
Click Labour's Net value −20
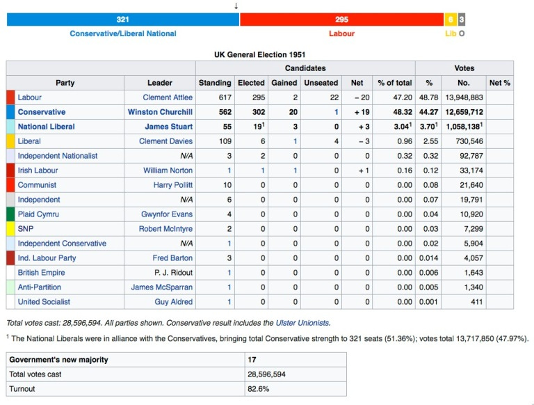[x=362, y=97]
